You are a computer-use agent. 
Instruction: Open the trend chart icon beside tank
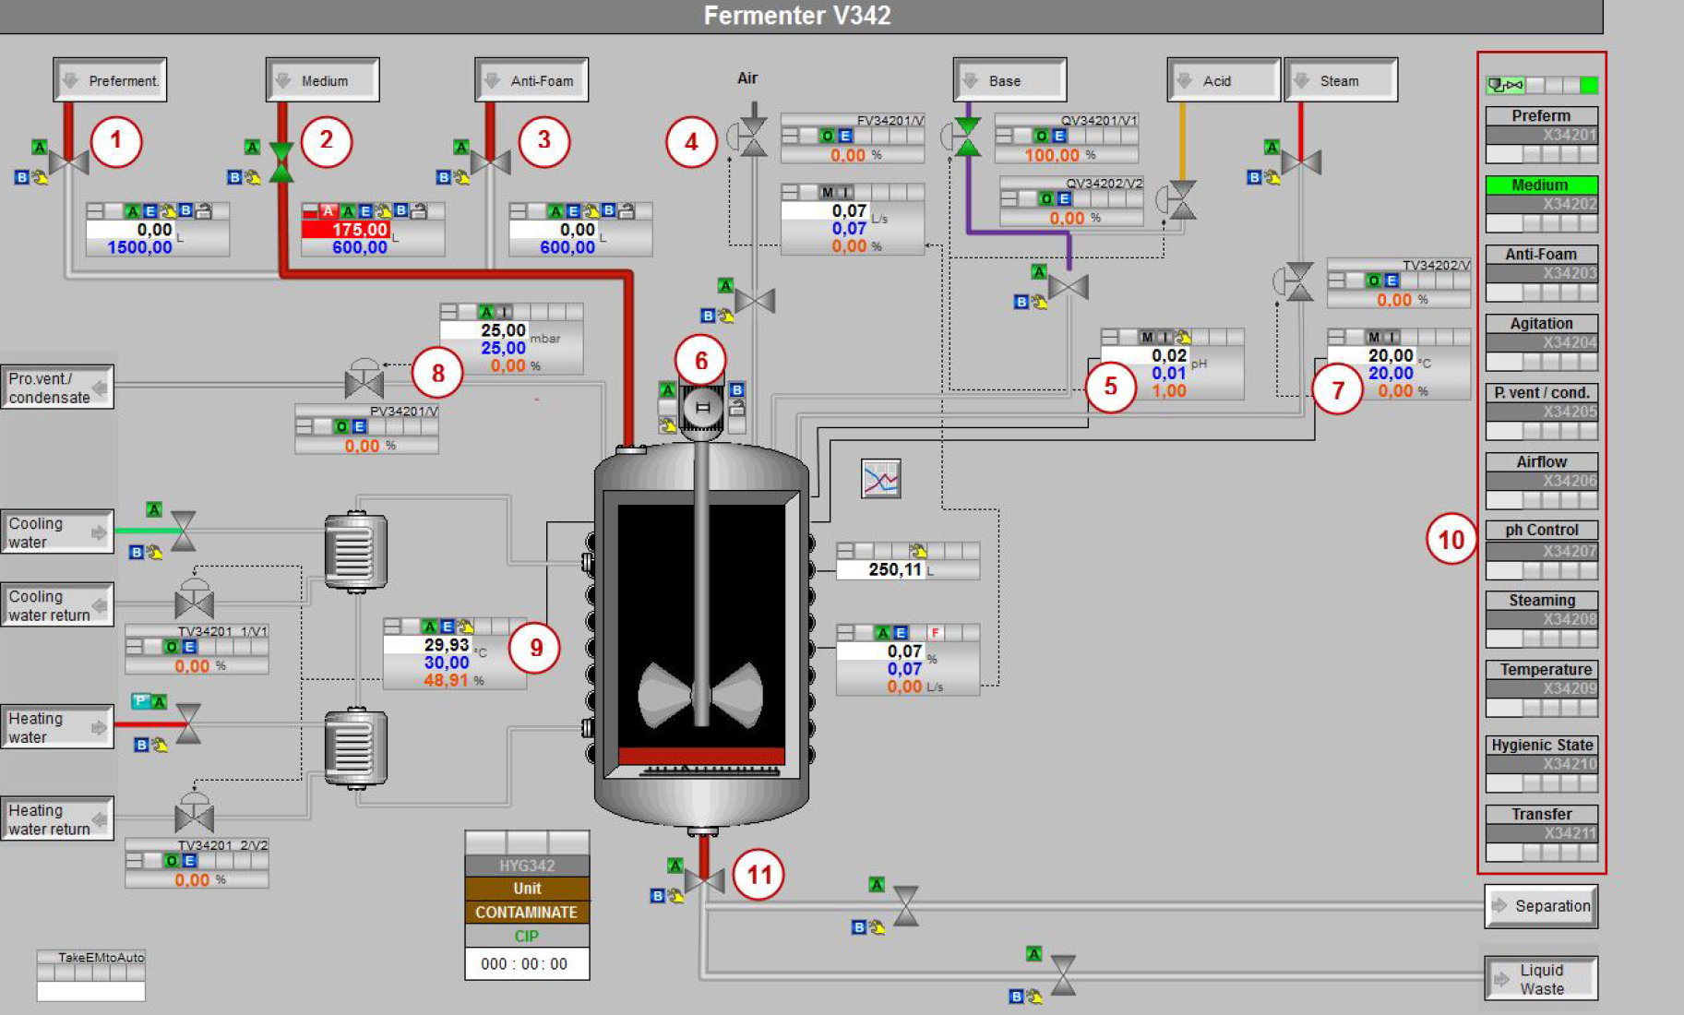880,479
